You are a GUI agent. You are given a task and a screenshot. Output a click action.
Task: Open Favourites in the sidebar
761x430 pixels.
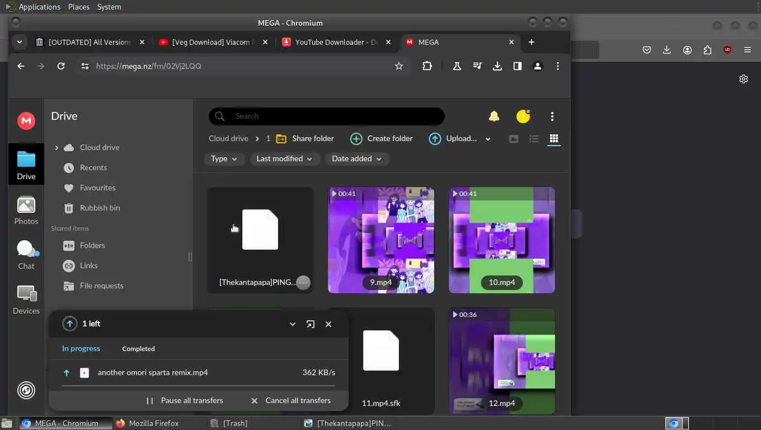tap(97, 188)
